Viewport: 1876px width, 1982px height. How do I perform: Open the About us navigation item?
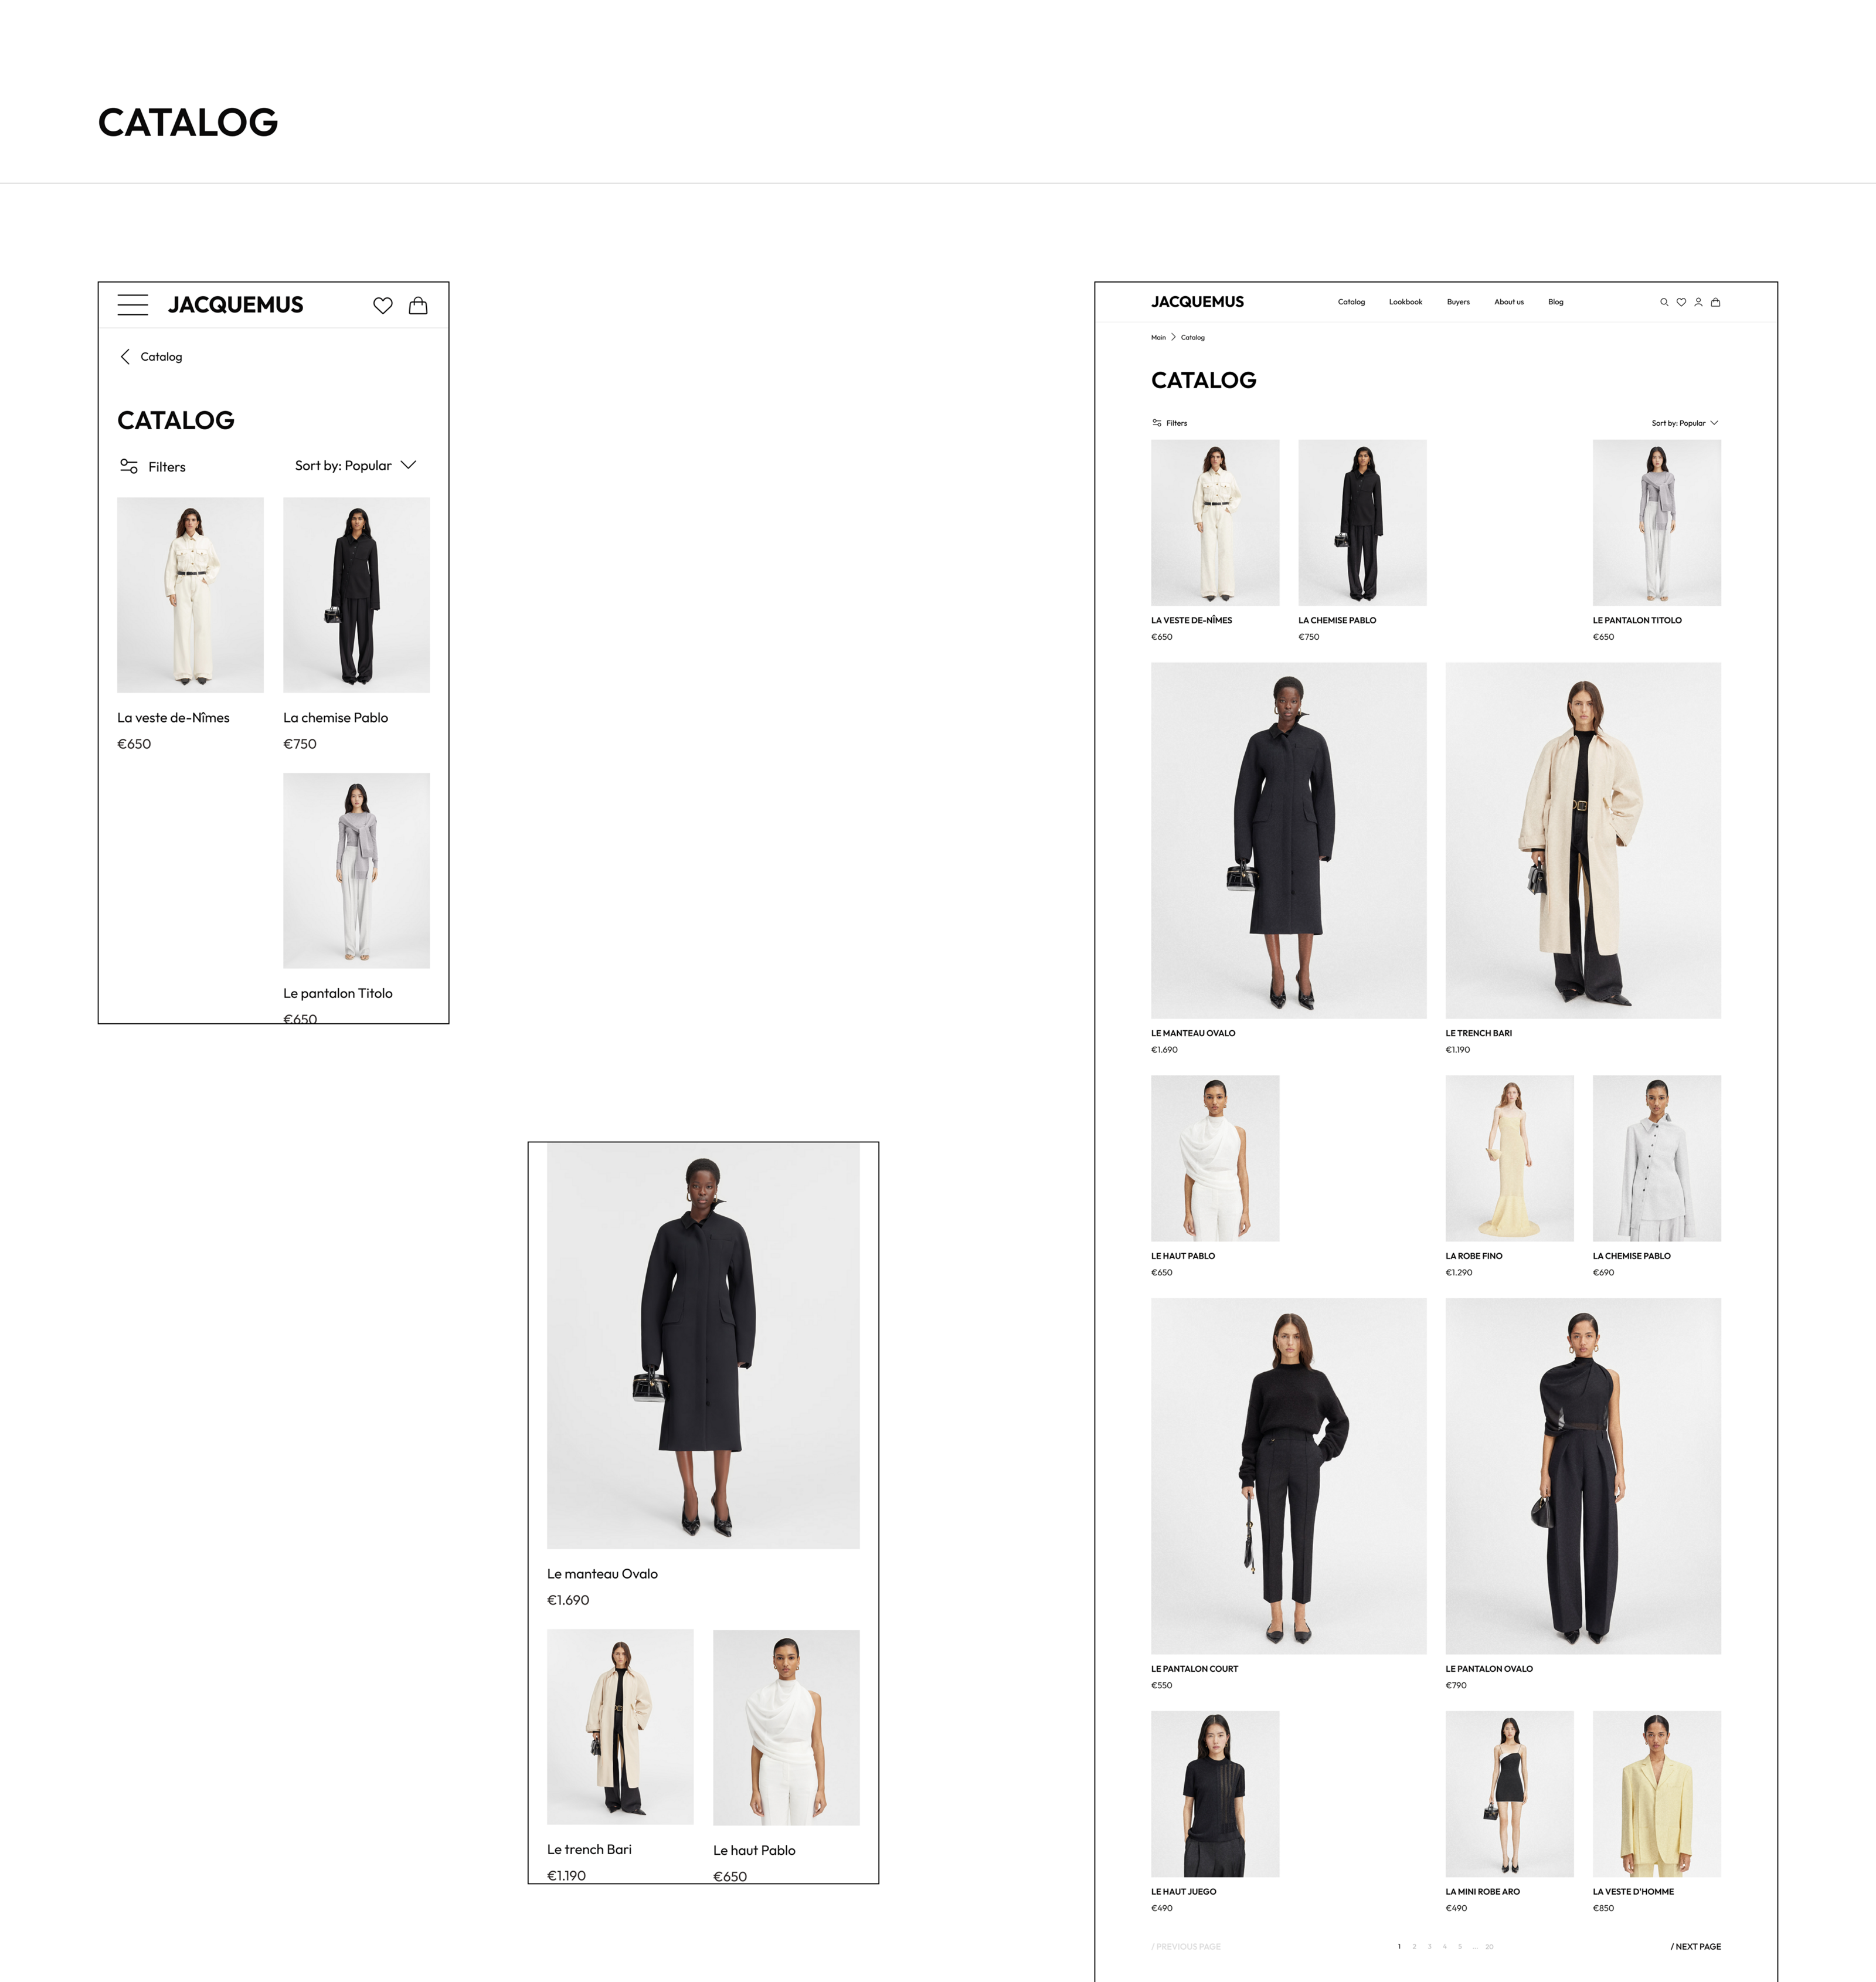pyautogui.click(x=1509, y=302)
